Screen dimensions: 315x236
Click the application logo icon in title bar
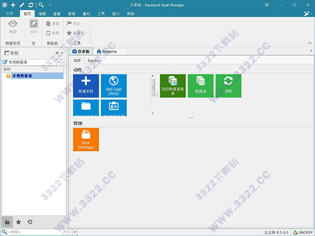(x=4, y=5)
